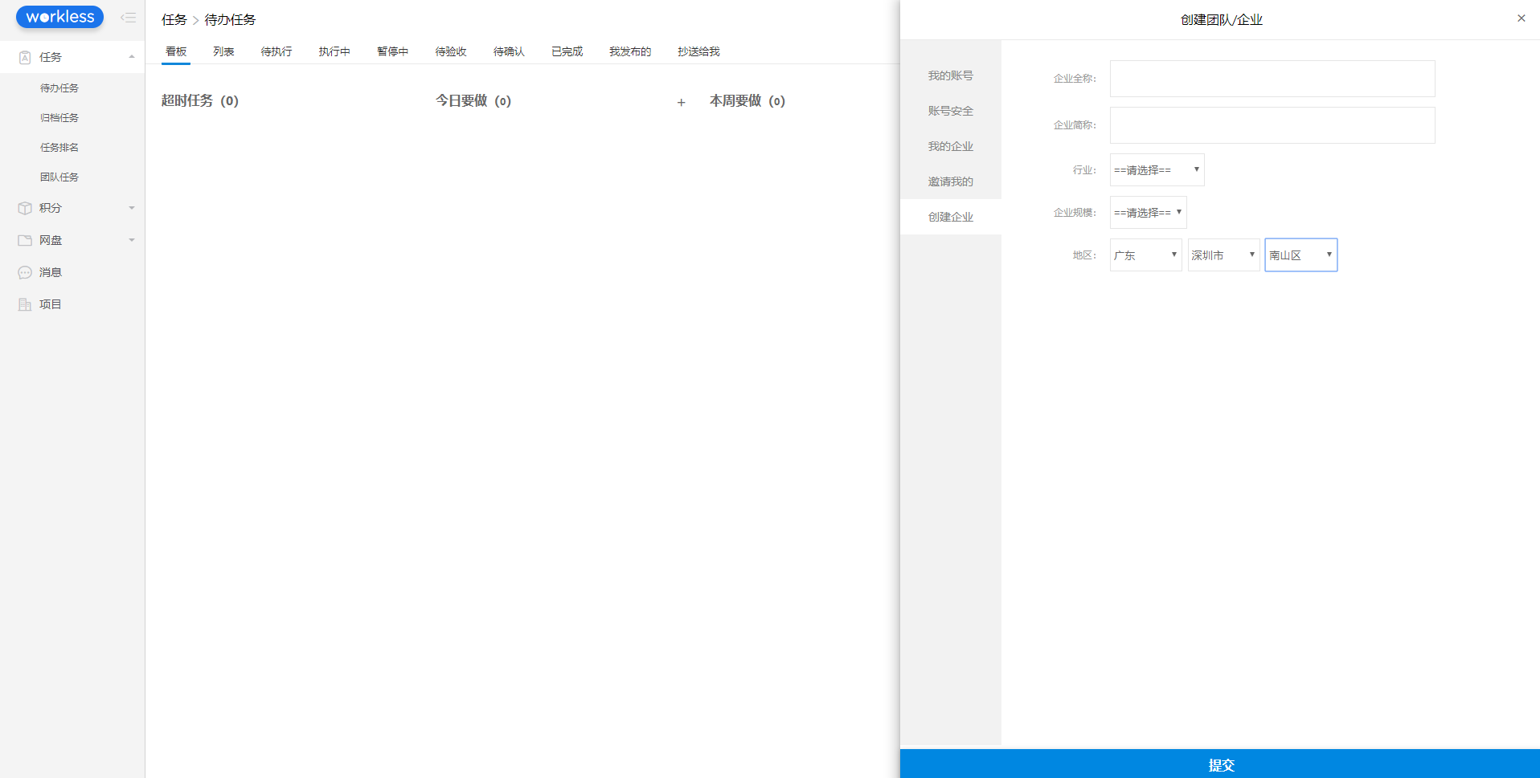Viewport: 1540px width, 778px height.
Task: Change province in the 广东 dropdown
Action: 1145,255
